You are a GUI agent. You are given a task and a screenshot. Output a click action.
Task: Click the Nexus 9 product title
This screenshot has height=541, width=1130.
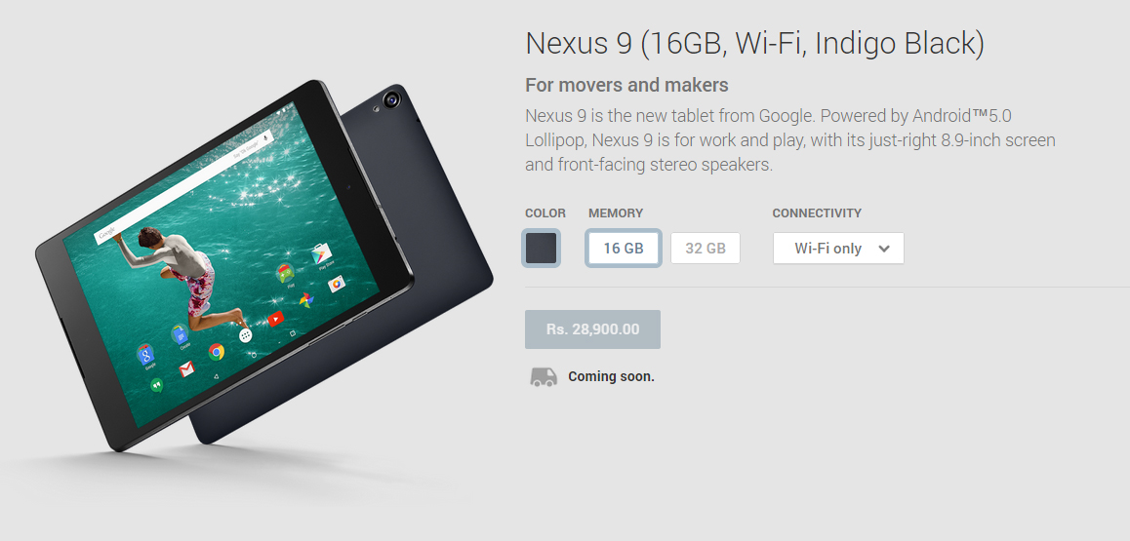pyautogui.click(x=754, y=43)
